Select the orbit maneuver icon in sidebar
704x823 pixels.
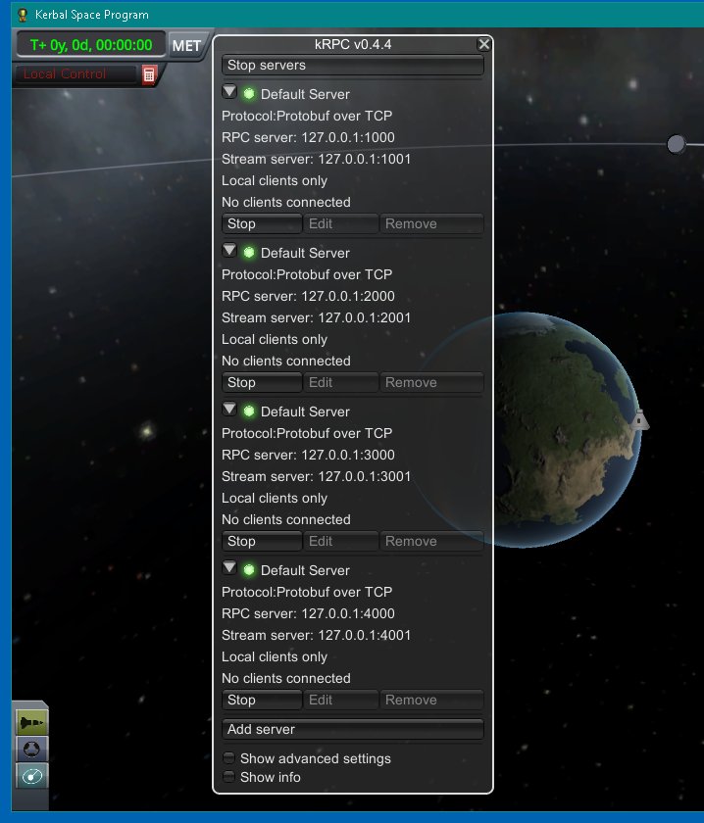(31, 777)
